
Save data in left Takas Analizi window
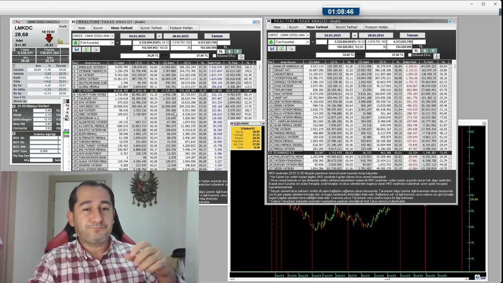[x=76, y=49]
